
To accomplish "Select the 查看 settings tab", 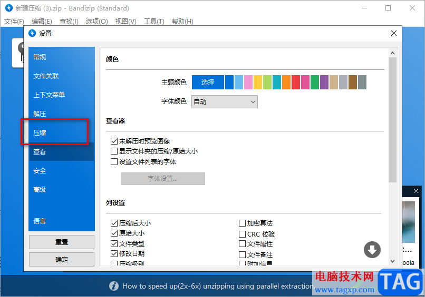I will [62, 151].
